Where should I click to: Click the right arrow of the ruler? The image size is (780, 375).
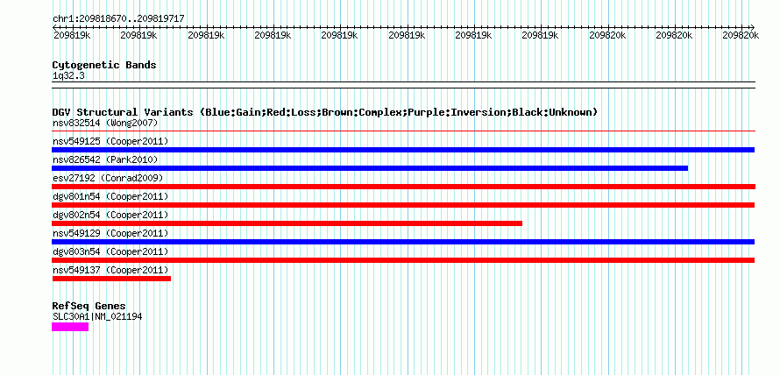pyautogui.click(x=752, y=27)
